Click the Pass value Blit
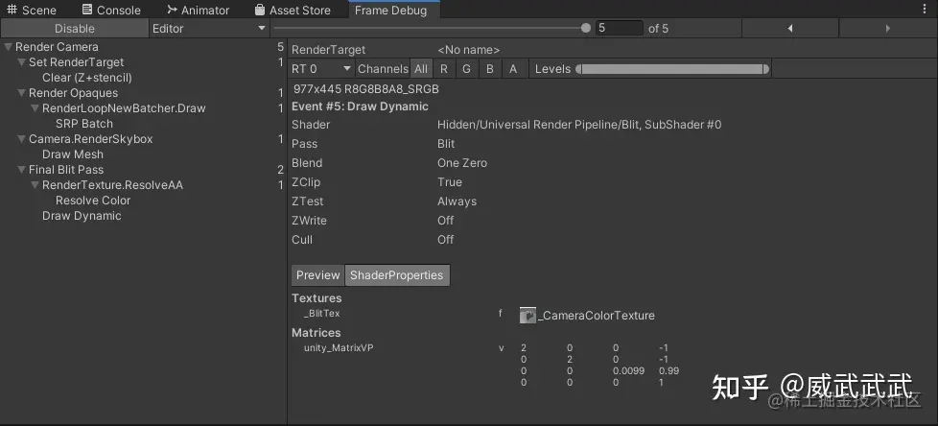Screen dimensions: 938x426 [446, 144]
